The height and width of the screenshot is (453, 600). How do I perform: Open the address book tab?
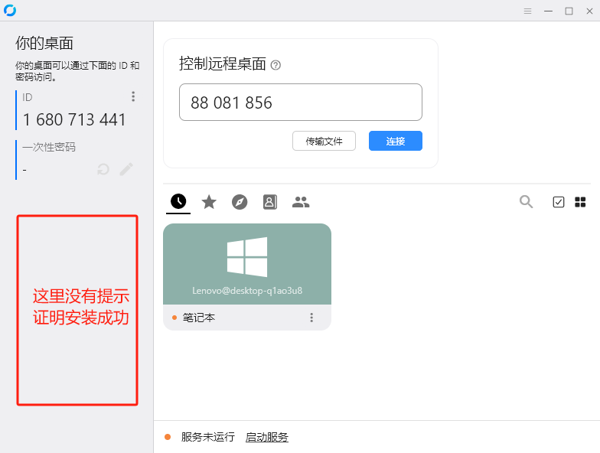(269, 202)
